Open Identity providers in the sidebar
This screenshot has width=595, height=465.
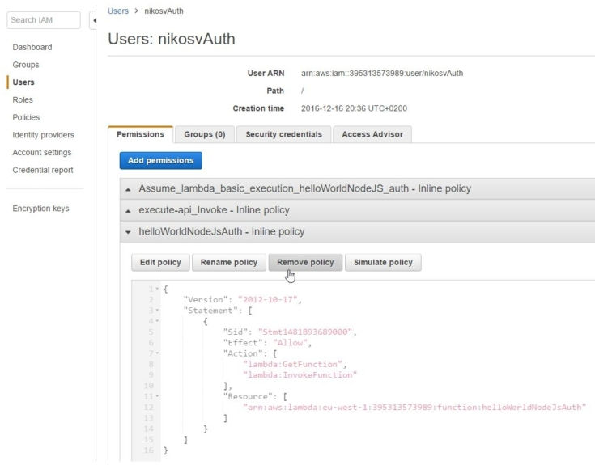click(x=43, y=135)
